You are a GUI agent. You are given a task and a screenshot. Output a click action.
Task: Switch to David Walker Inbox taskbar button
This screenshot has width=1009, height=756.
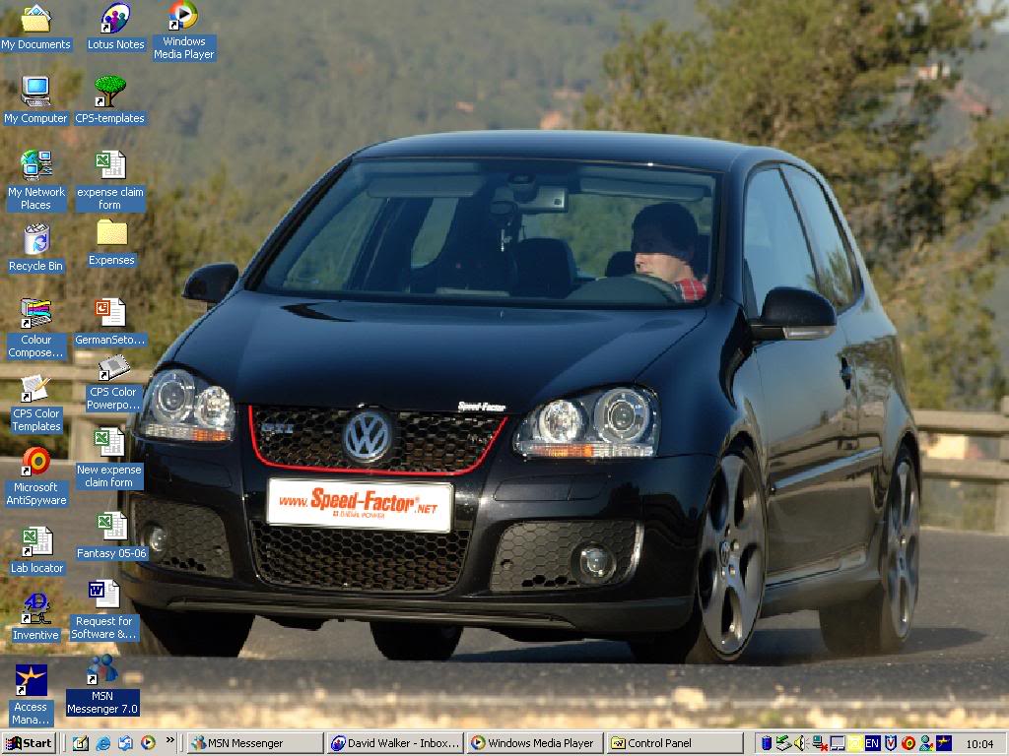[394, 743]
